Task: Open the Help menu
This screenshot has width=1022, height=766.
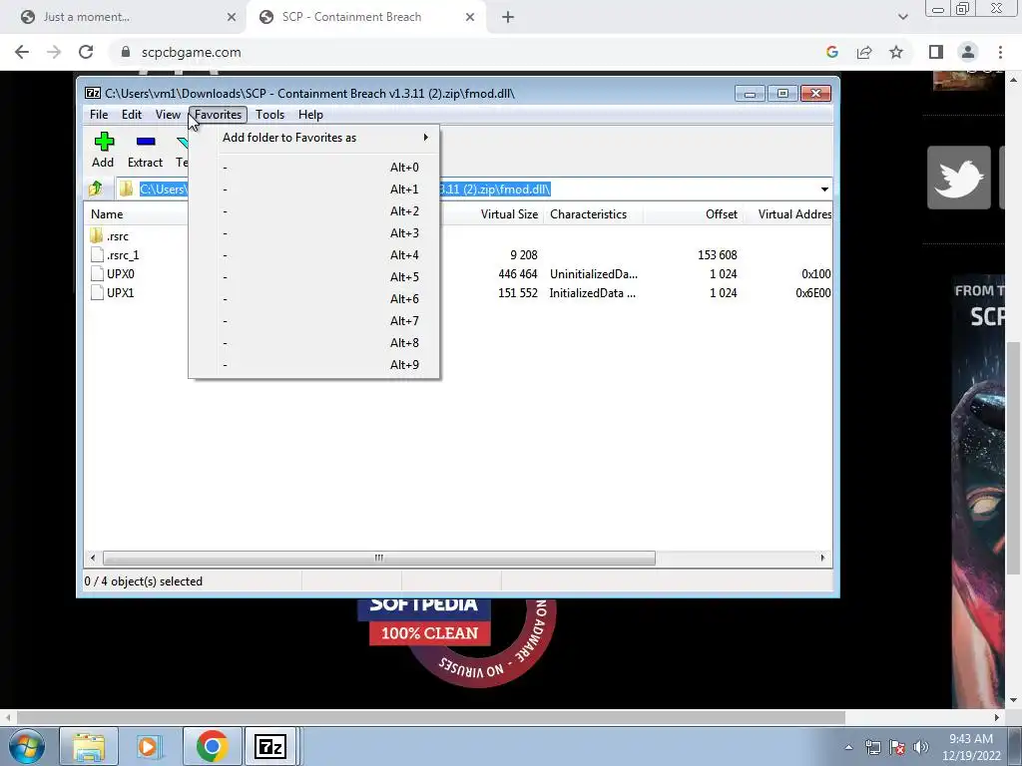Action: coord(310,115)
